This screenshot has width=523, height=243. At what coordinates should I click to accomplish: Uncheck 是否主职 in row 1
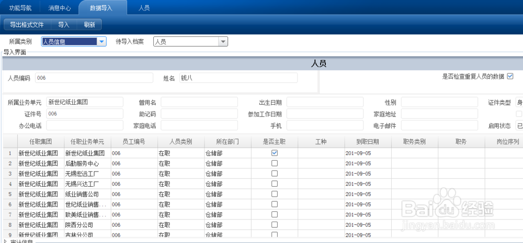275,153
